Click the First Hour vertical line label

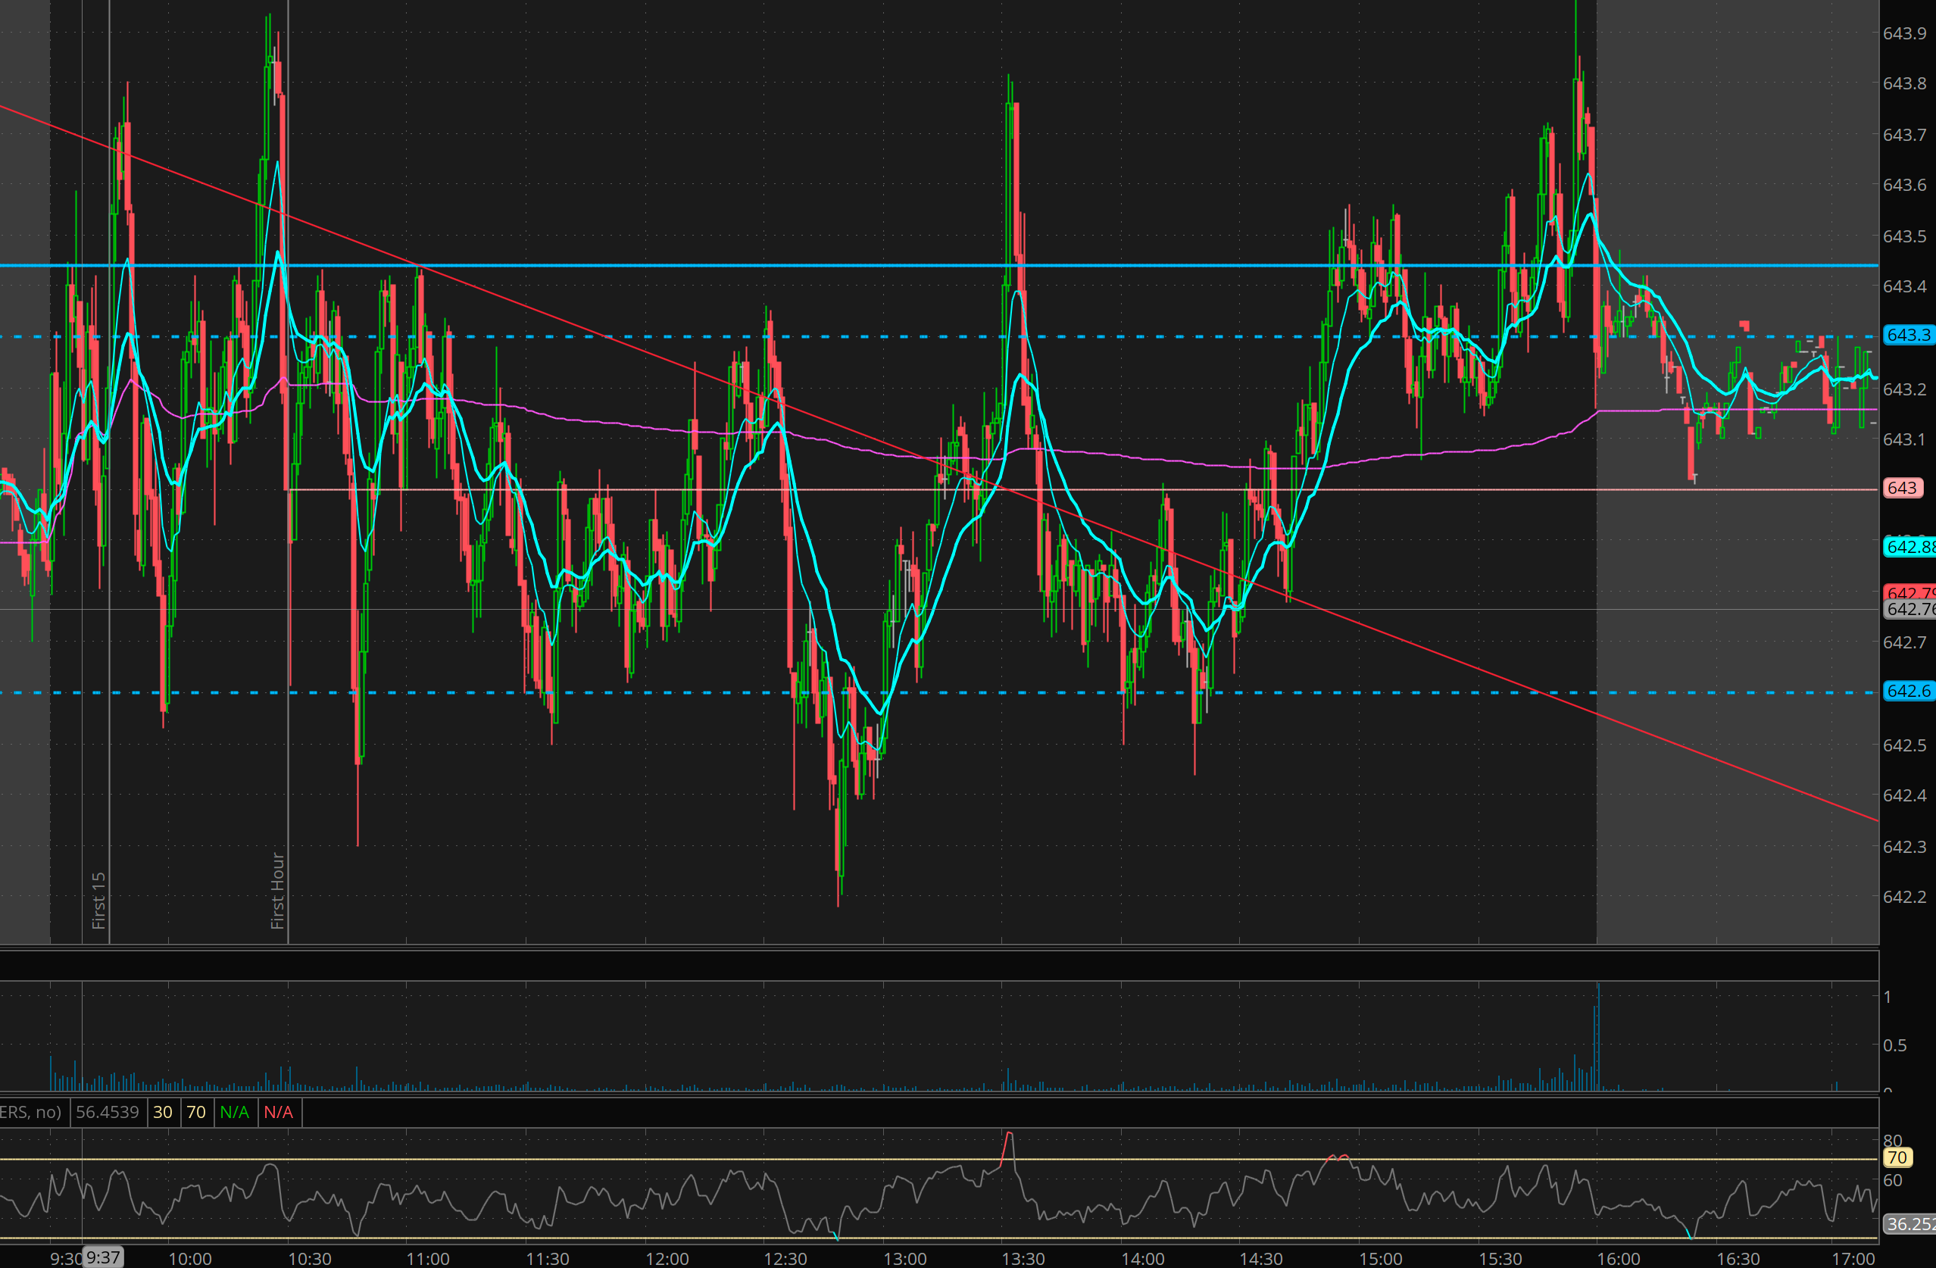click(x=277, y=891)
